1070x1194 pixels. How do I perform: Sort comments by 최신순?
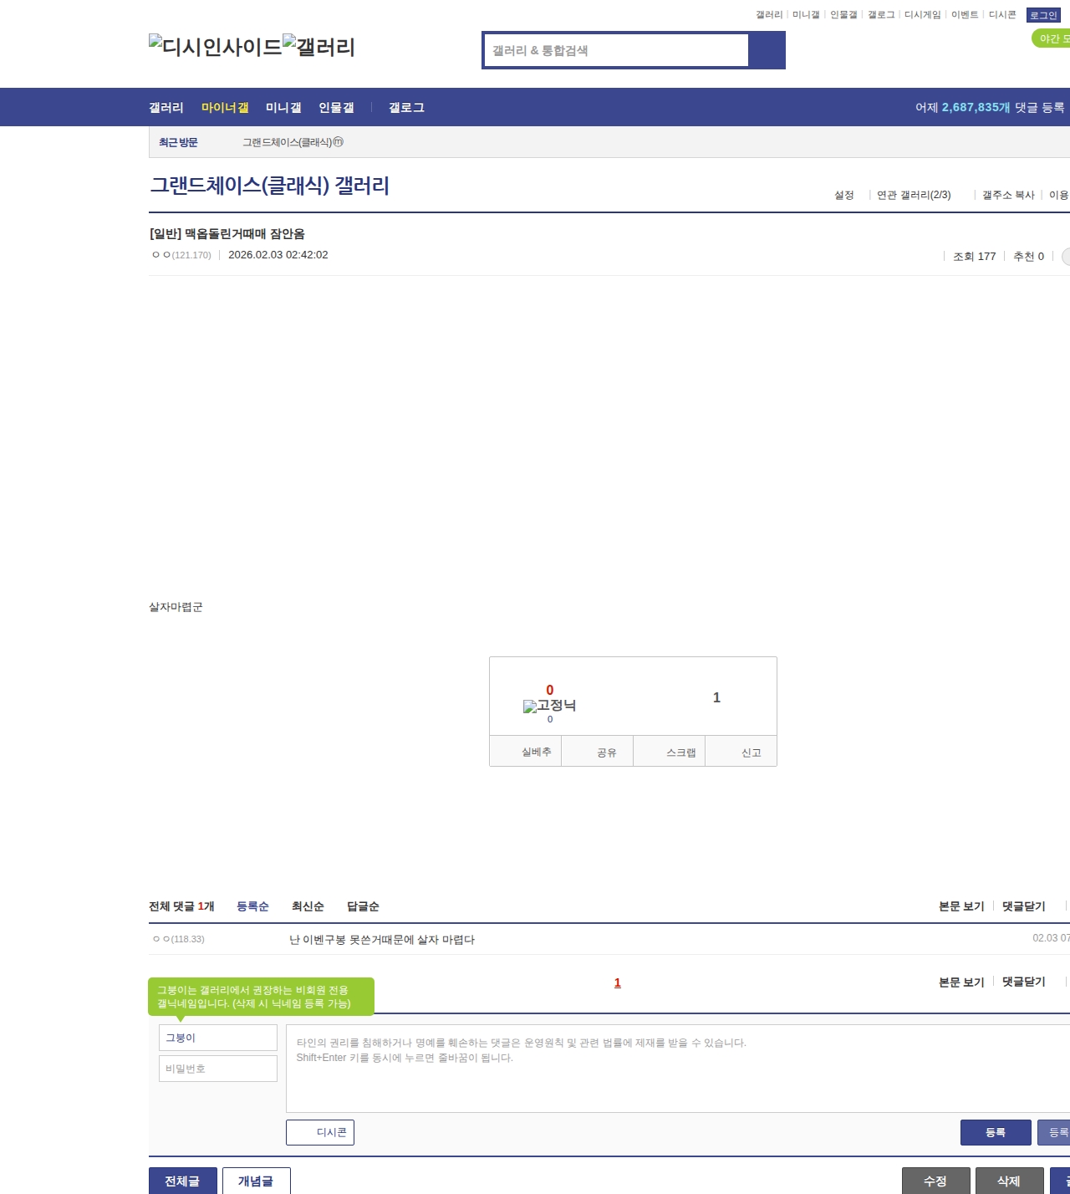pyautogui.click(x=308, y=906)
